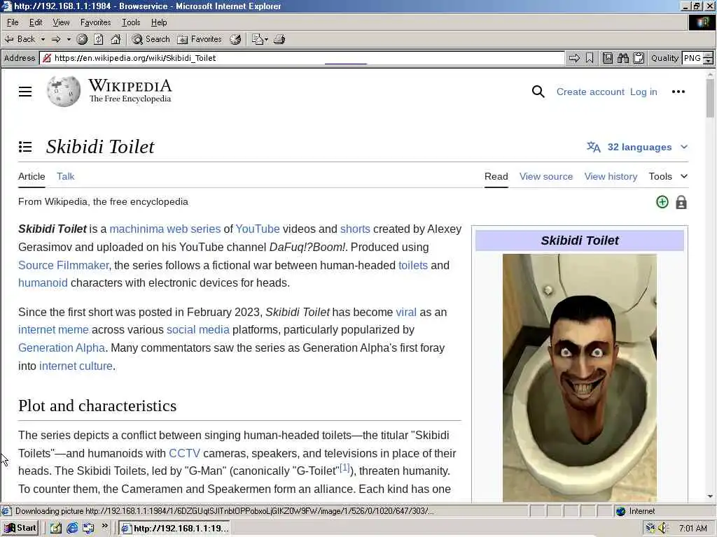Image resolution: width=717 pixels, height=537 pixels.
Task: Click the vertical scrollbar thumb
Action: coord(710,98)
